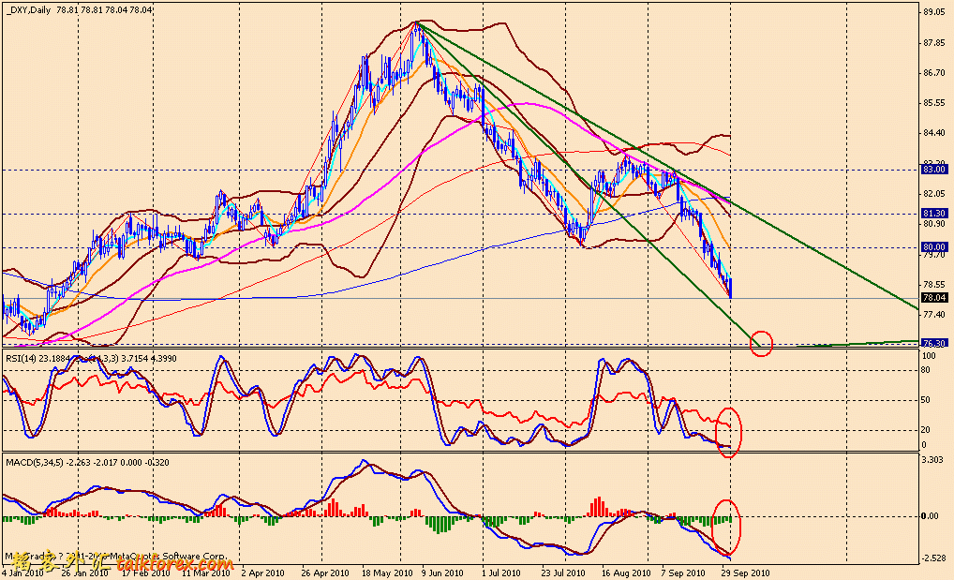This screenshot has width=954, height=580.
Task: Click the 1 Jul 2010 date label
Action: 501,573
